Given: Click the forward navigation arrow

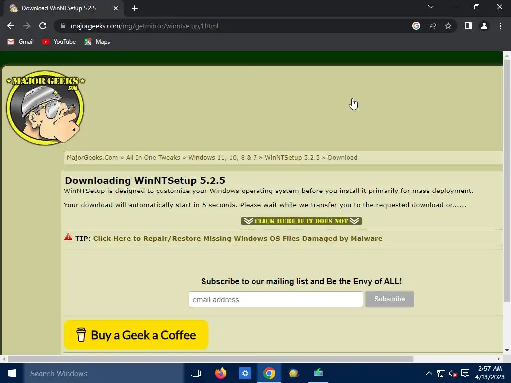Looking at the screenshot, I should tap(27, 26).
